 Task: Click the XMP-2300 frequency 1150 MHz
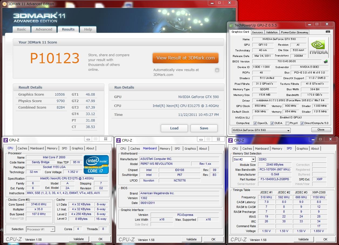click(319, 197)
